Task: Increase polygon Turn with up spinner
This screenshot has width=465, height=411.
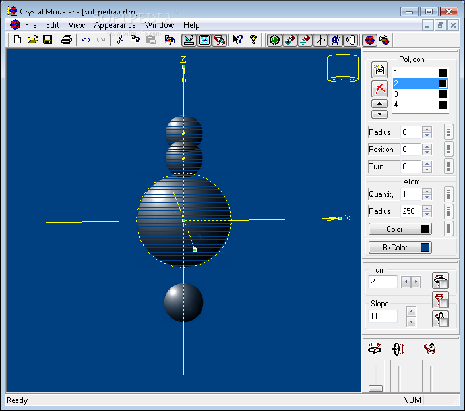Action: coord(427,163)
